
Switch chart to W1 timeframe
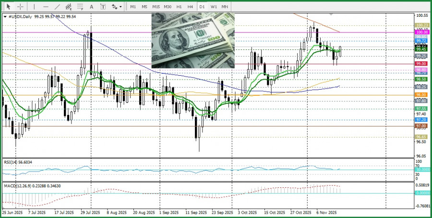(214, 7)
